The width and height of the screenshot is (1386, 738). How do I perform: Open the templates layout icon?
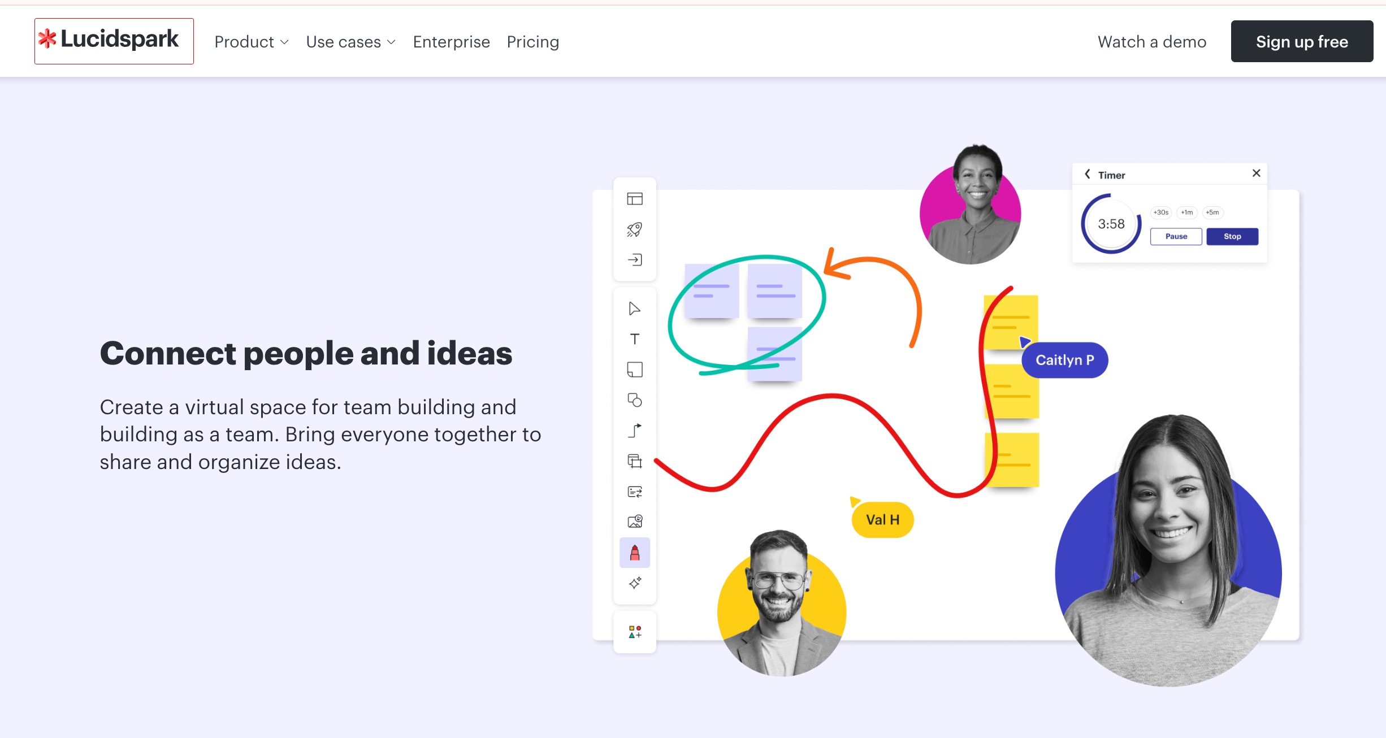coord(634,199)
